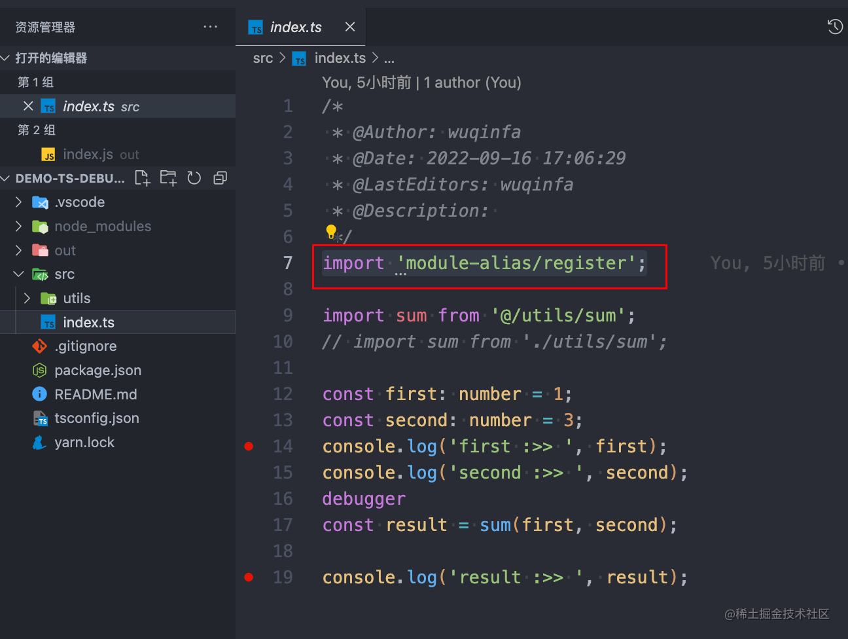The image size is (848, 639).
Task: Refresh the file explorer
Action: pyautogui.click(x=194, y=177)
